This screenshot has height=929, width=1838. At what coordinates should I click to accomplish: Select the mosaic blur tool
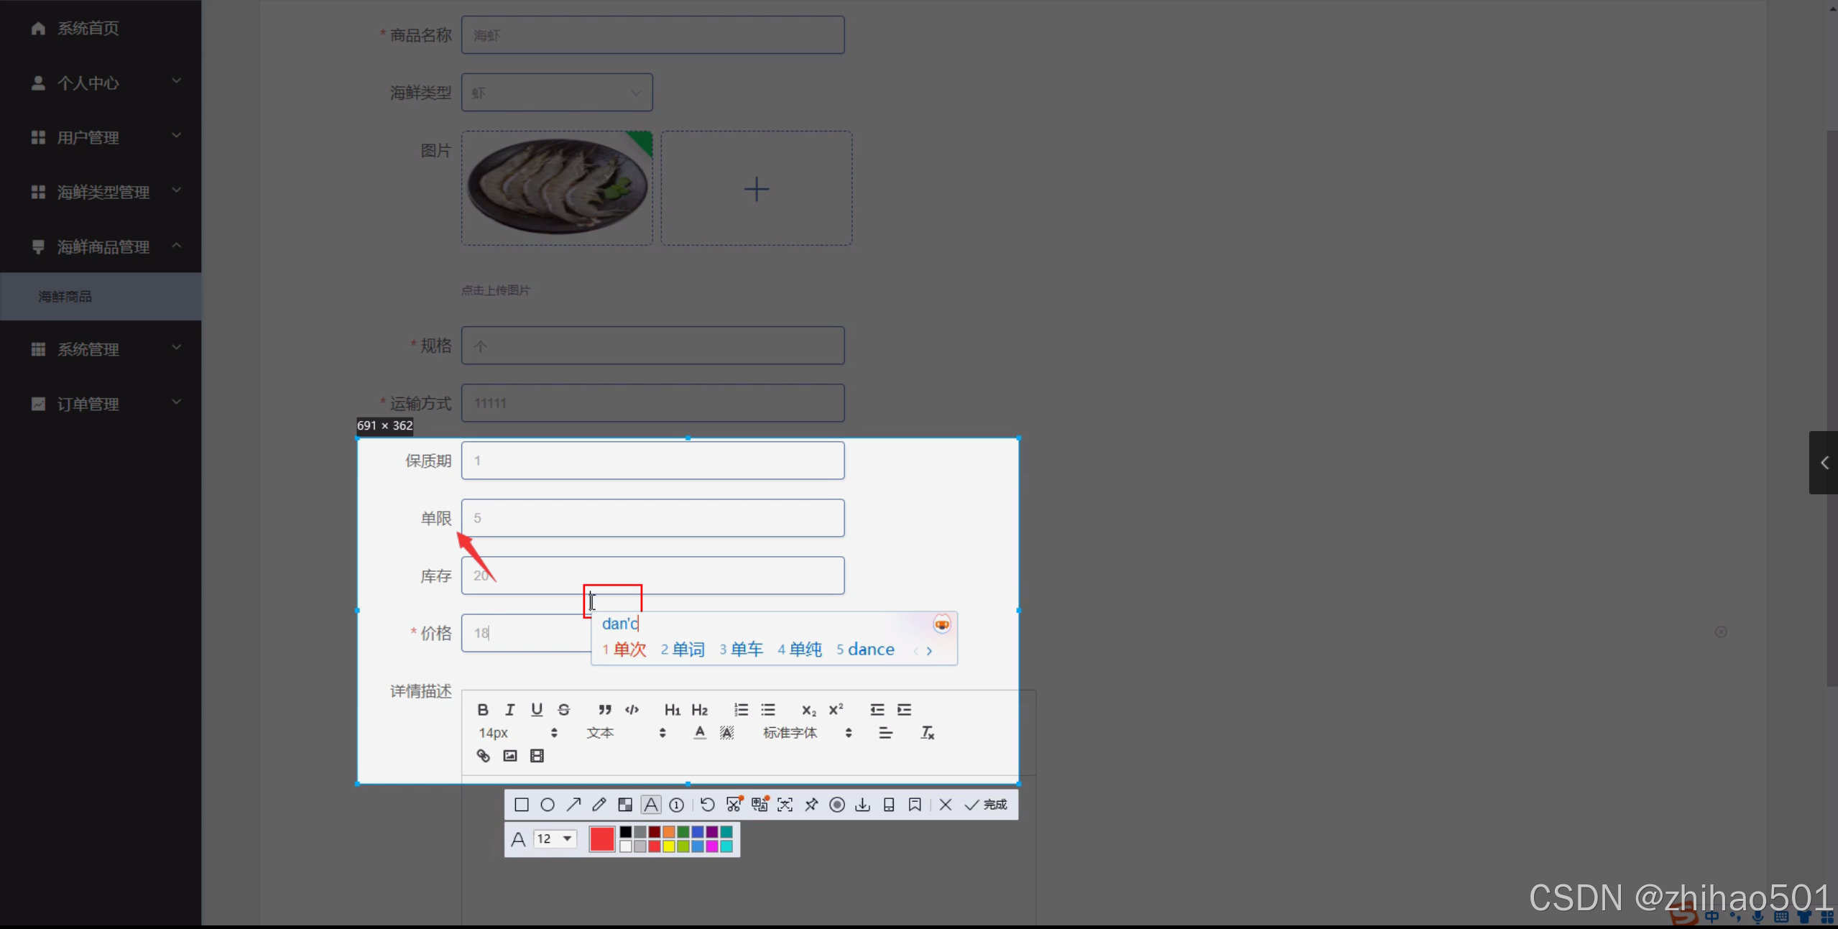[x=625, y=805]
